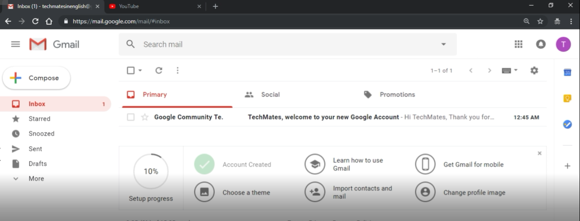The width and height of the screenshot is (580, 221).
Task: Reload the browser page
Action: (x=35, y=21)
